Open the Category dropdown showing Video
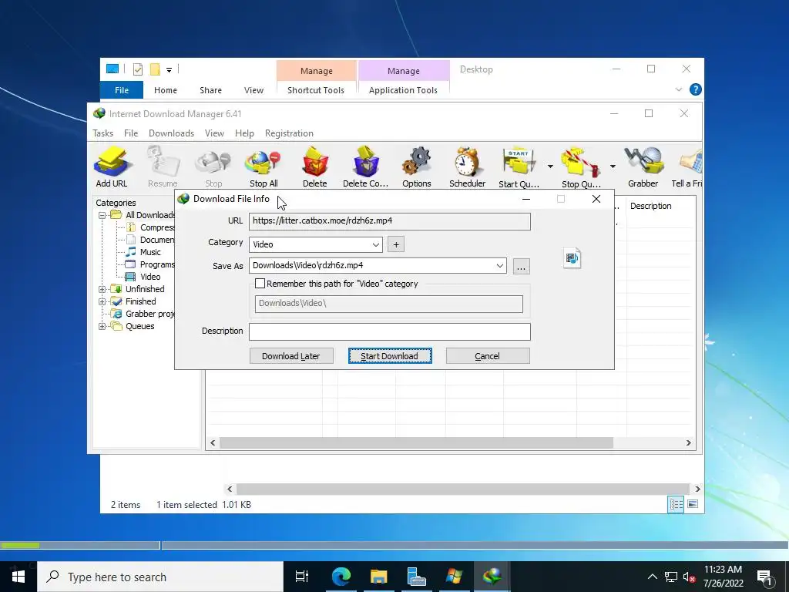Image resolution: width=789 pixels, height=592 pixels. (x=315, y=244)
